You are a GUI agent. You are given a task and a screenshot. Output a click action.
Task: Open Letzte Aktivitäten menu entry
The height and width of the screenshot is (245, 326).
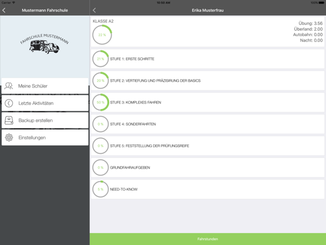[x=45, y=103]
